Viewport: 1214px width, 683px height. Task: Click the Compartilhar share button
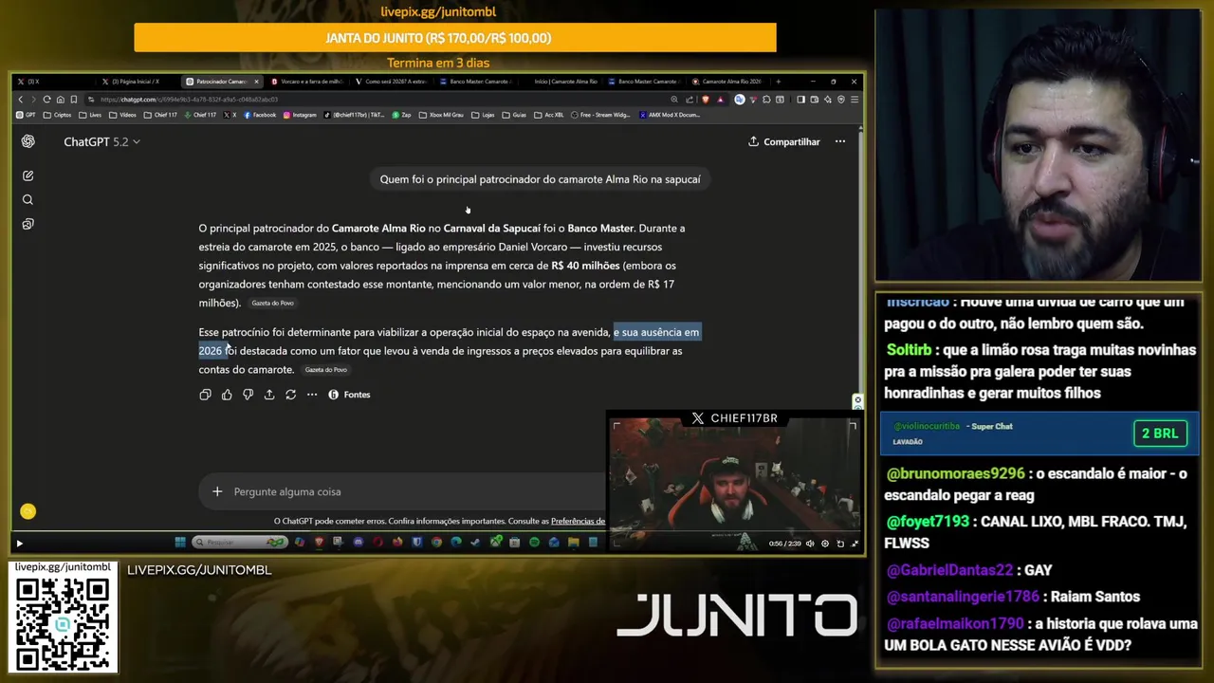pos(784,141)
